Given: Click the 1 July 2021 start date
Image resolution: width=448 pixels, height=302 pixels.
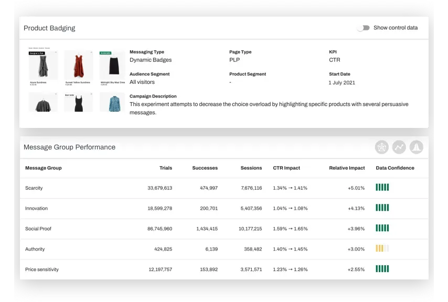Looking at the screenshot, I should click(342, 83).
